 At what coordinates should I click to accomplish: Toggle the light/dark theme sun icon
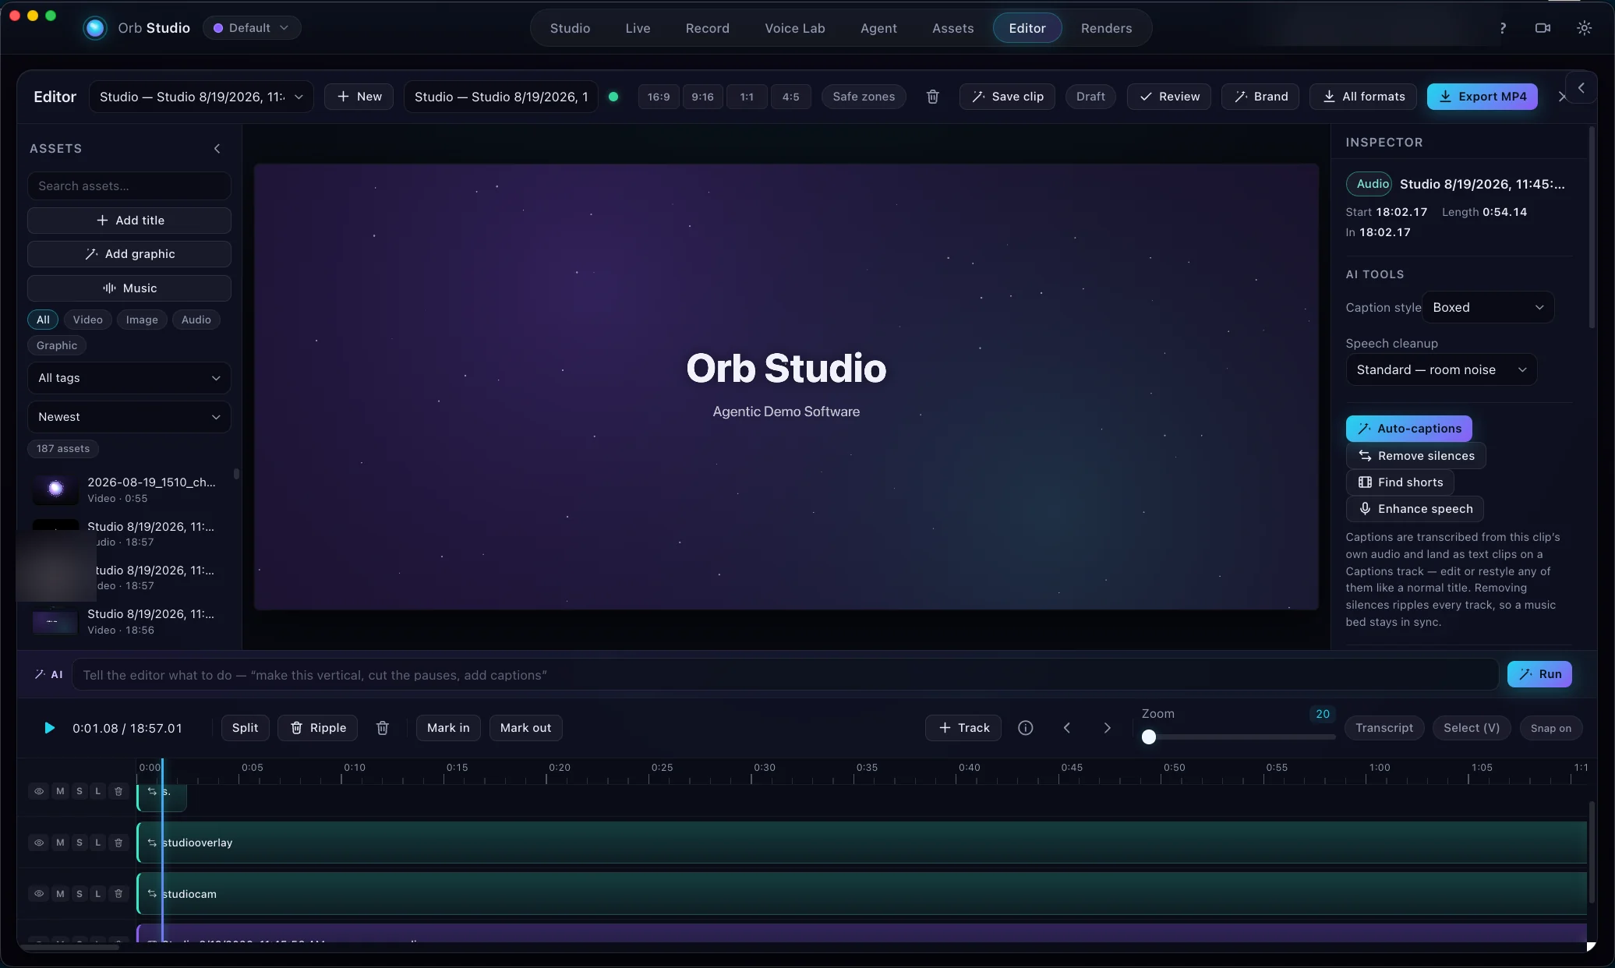pos(1584,28)
